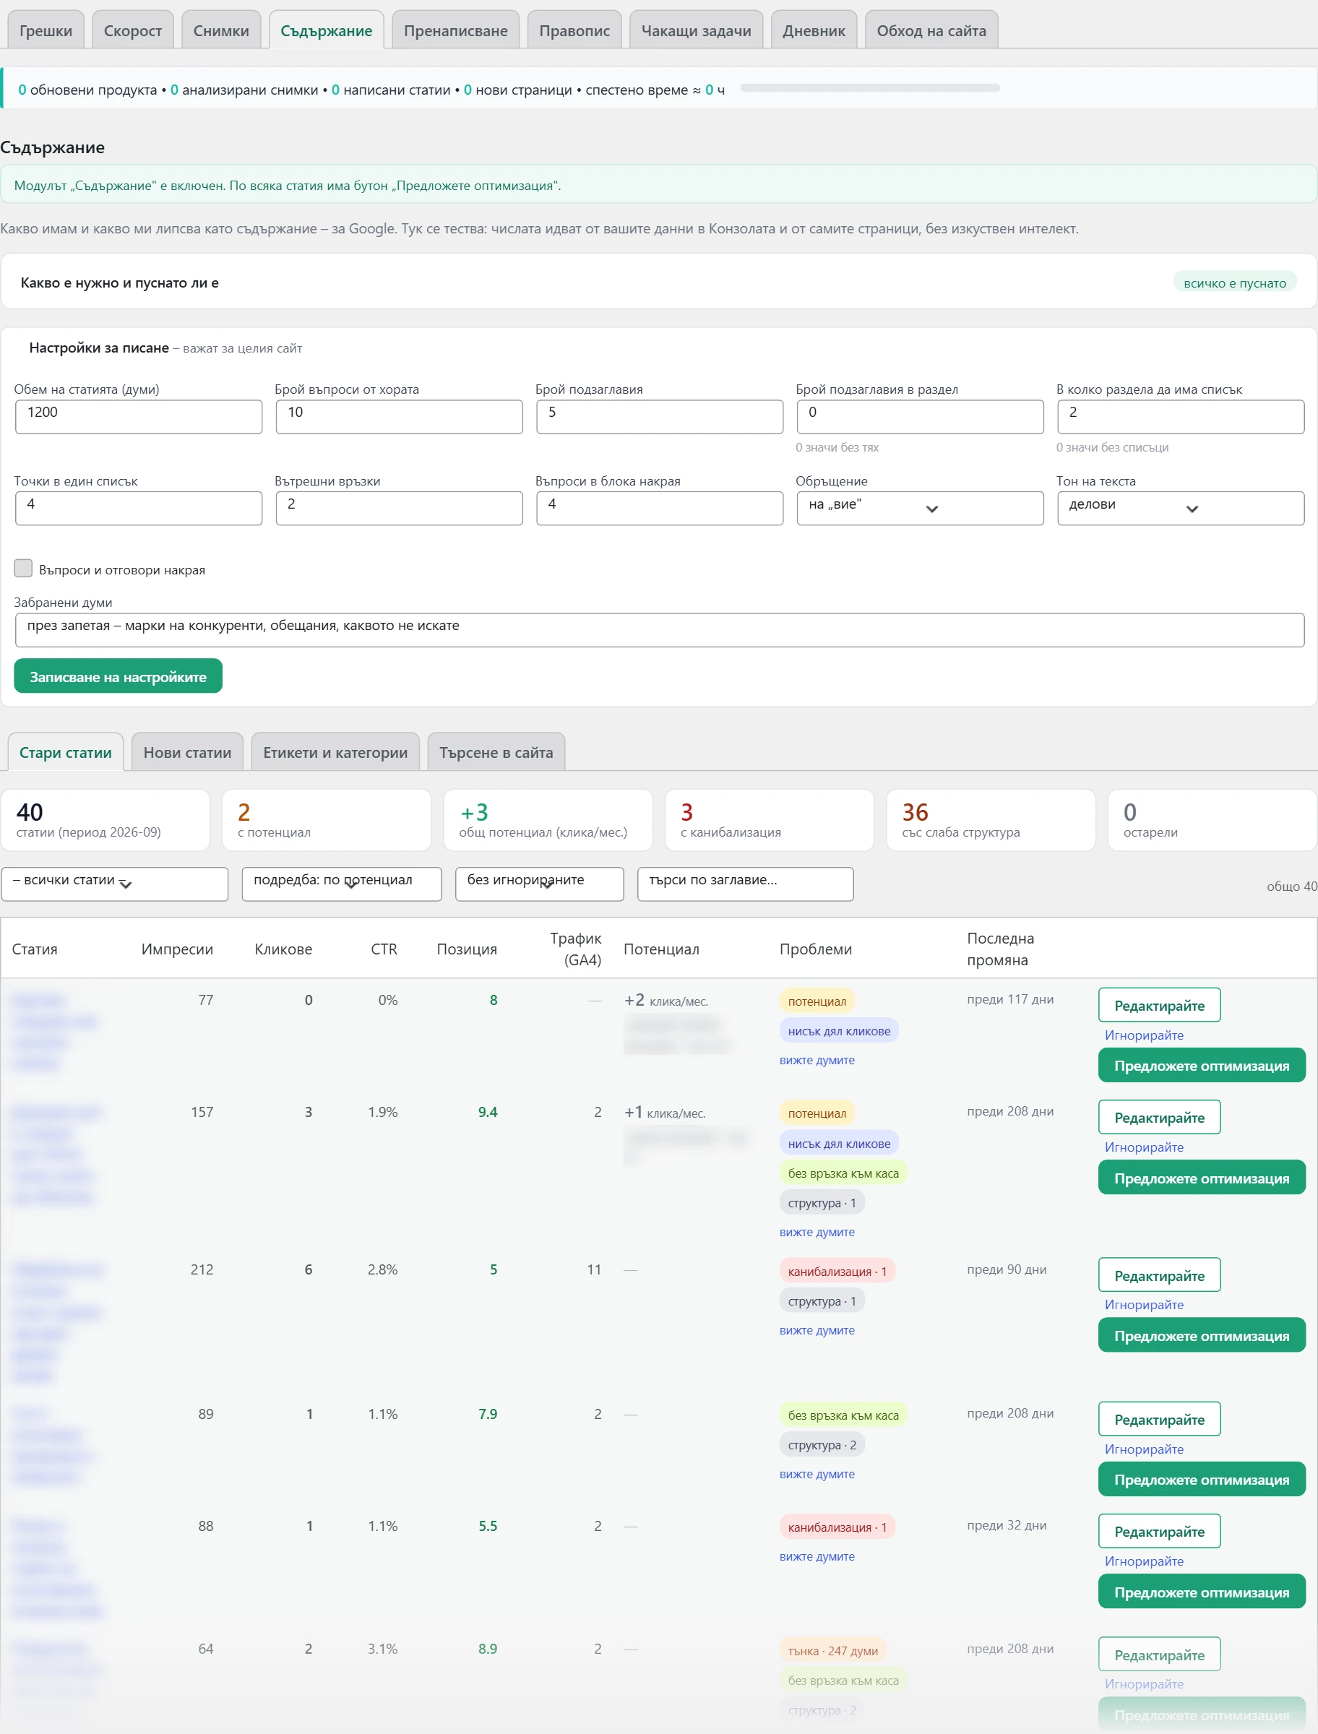The width and height of the screenshot is (1318, 1734).
Task: Expand the '– всички статии –' filter dropdown
Action: pos(116,884)
